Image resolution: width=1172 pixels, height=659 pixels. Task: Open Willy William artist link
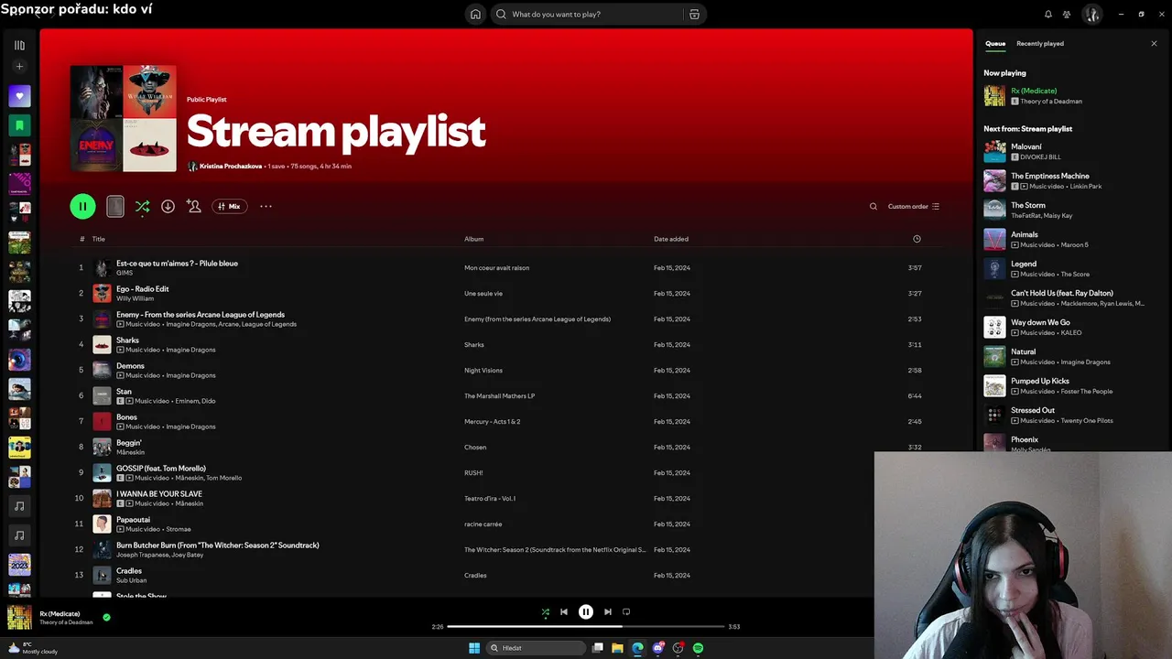coord(135,298)
